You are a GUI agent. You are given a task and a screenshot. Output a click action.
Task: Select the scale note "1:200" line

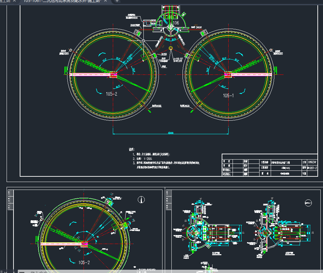pyautogui.click(x=142, y=159)
